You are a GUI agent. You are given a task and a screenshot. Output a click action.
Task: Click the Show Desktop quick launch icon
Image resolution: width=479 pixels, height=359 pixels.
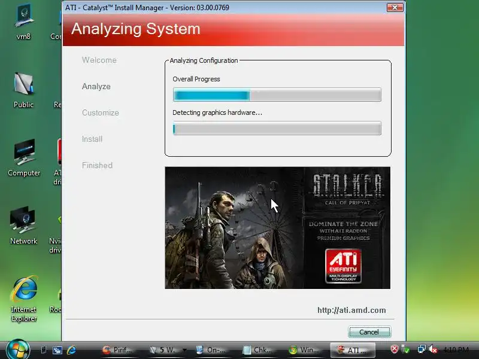point(44,350)
